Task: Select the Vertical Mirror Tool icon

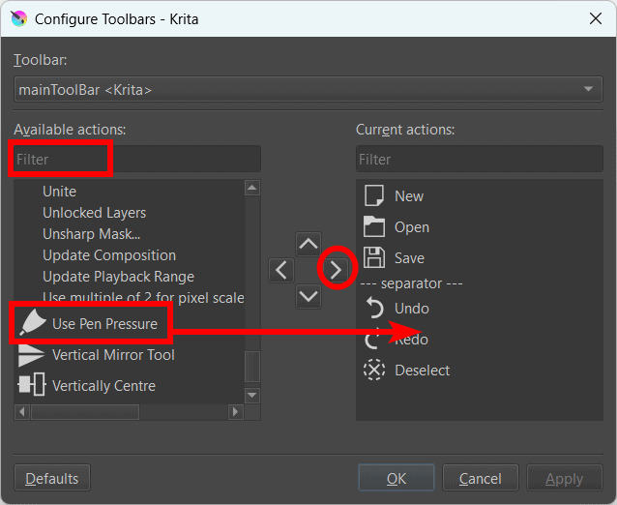Action: (x=31, y=355)
